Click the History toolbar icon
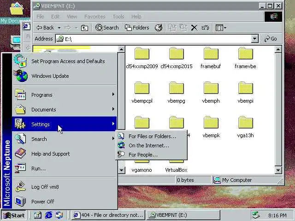 pos(159,28)
